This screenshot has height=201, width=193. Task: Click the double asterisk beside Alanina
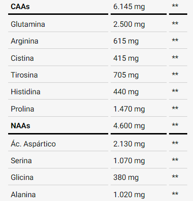(x=175, y=194)
